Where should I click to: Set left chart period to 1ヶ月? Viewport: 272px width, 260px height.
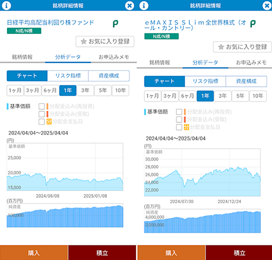click(x=15, y=91)
